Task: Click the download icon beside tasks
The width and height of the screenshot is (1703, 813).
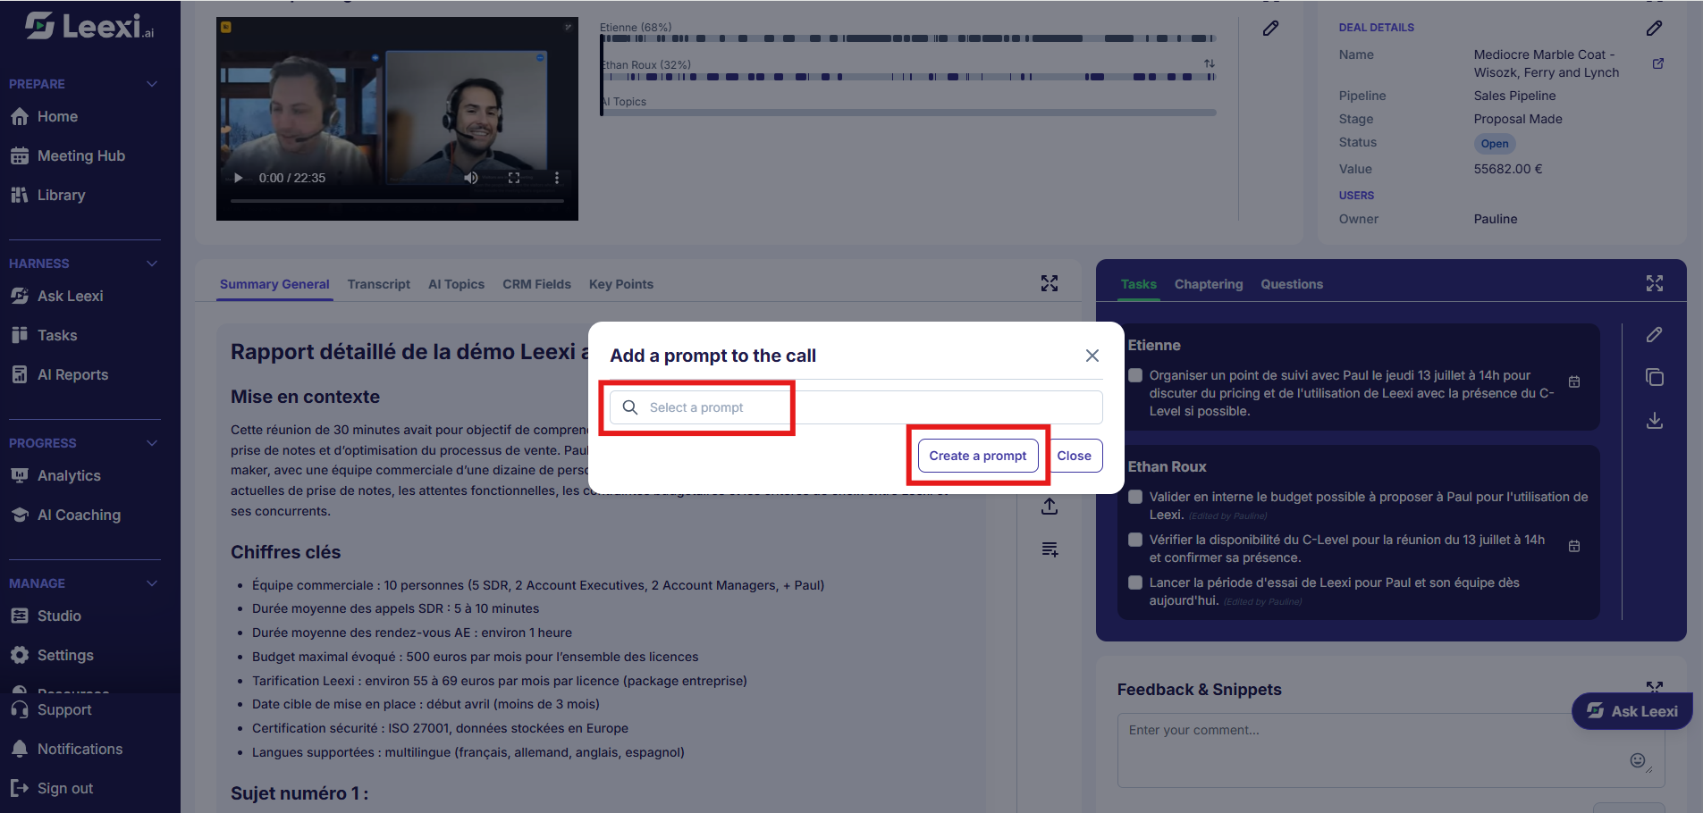Action: 1655,420
